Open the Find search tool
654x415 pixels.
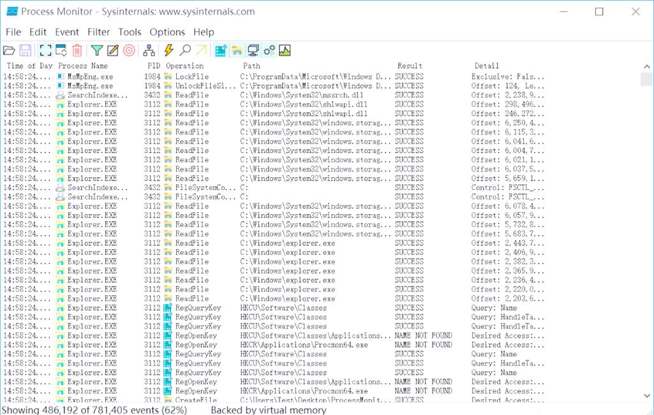[184, 50]
